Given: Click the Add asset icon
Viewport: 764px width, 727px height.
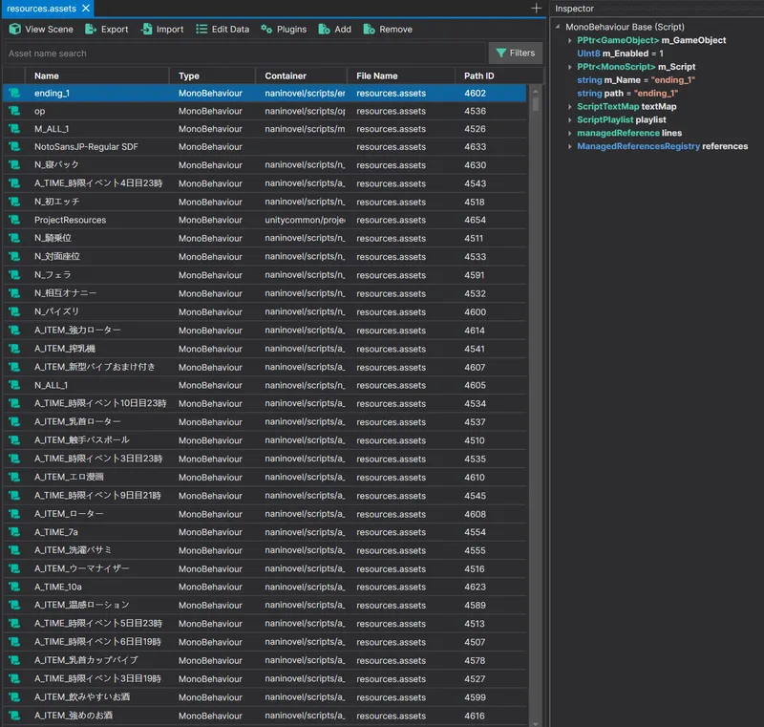Looking at the screenshot, I should click(324, 30).
